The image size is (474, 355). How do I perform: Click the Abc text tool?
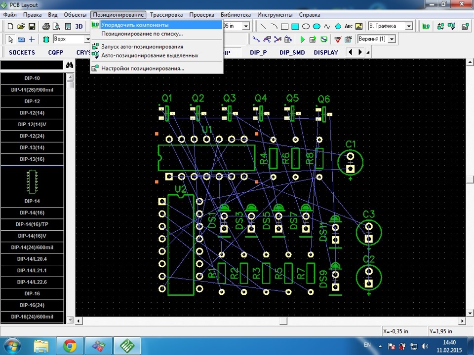349,26
